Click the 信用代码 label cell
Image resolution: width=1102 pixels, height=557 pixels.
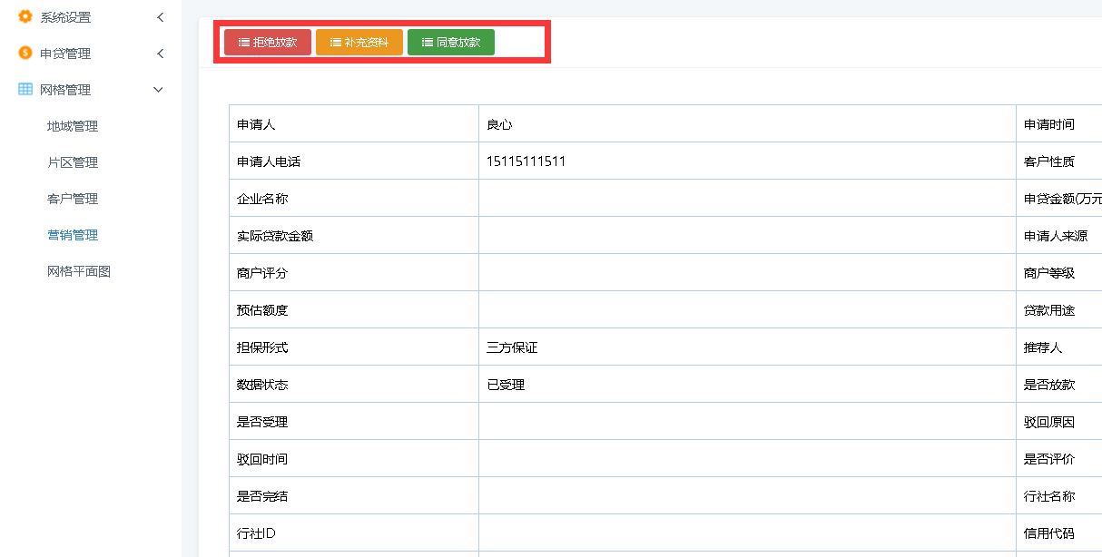pos(1059,533)
